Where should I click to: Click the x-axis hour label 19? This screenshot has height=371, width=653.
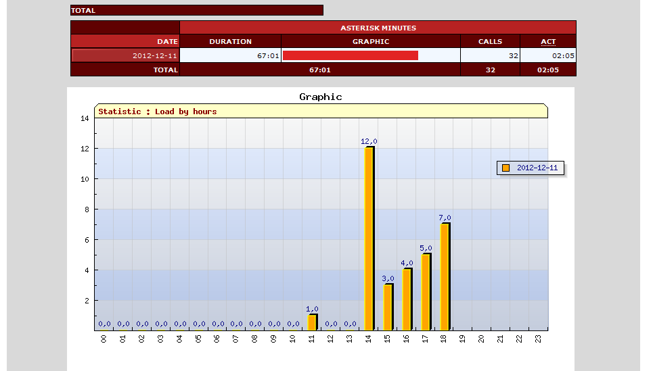tap(462, 339)
